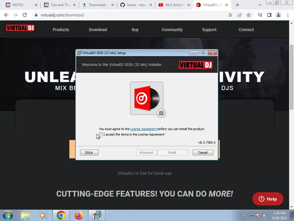
Task: Switch to the GitHub Issues tab
Action: (136, 5)
